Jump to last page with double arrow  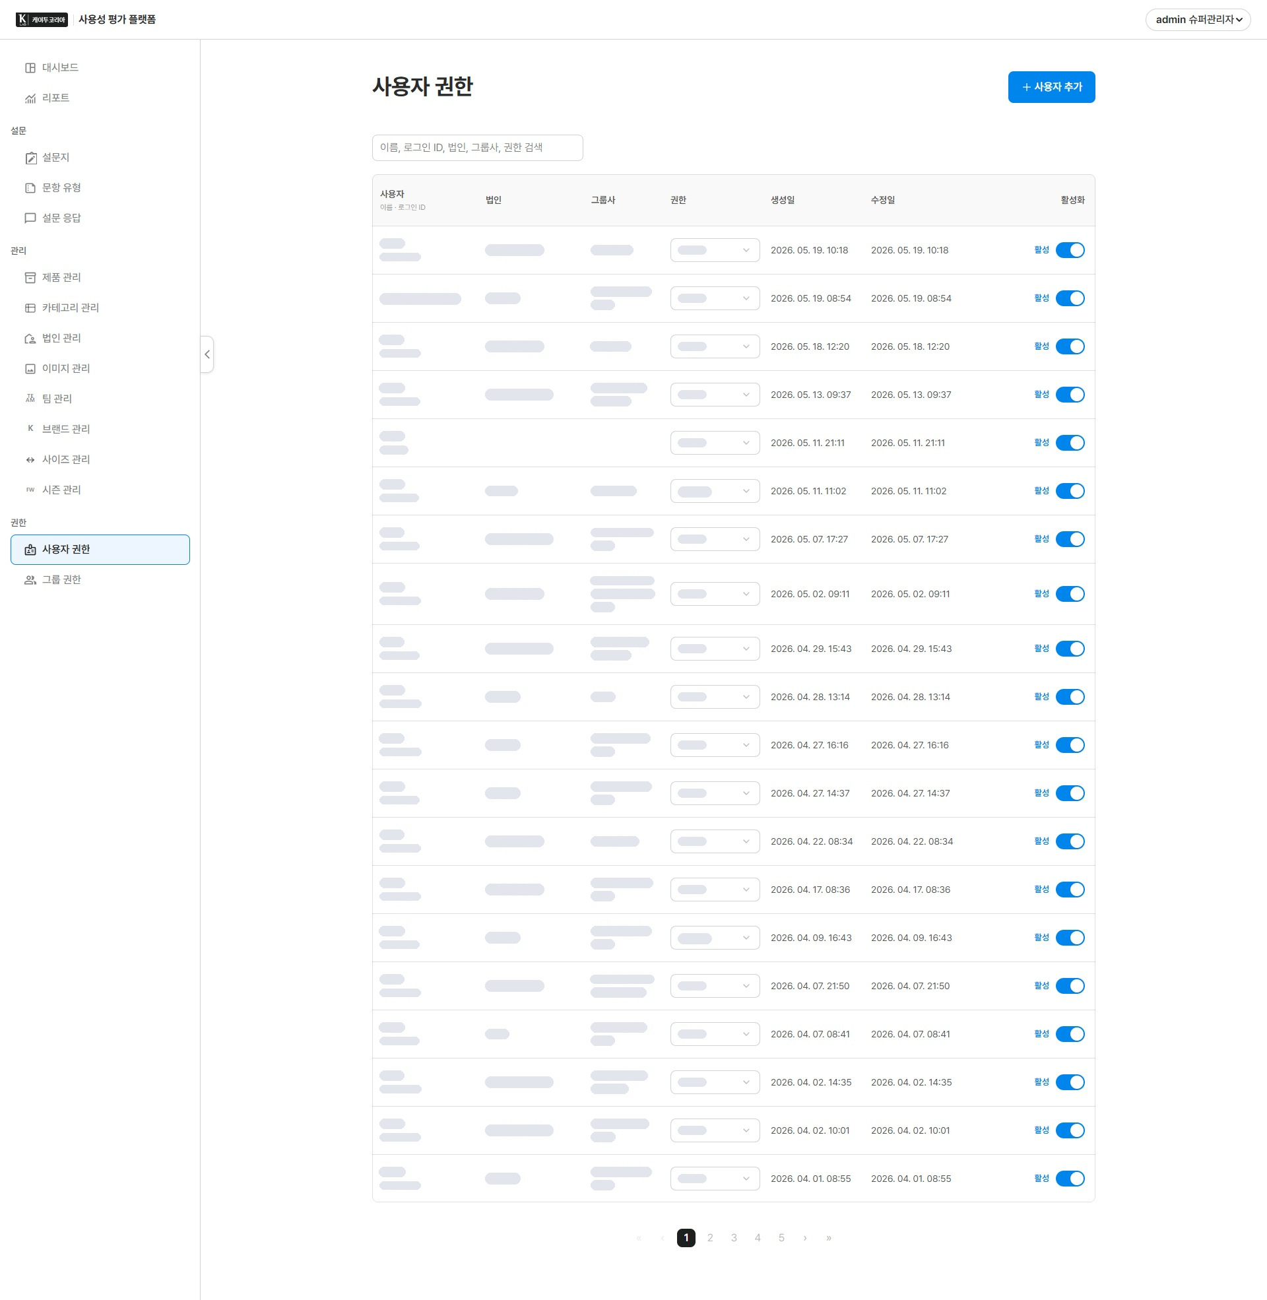click(828, 1238)
